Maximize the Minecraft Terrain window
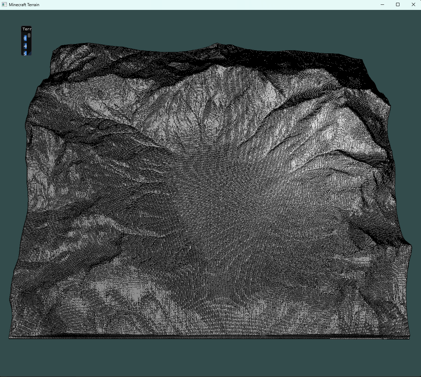 (398, 5)
